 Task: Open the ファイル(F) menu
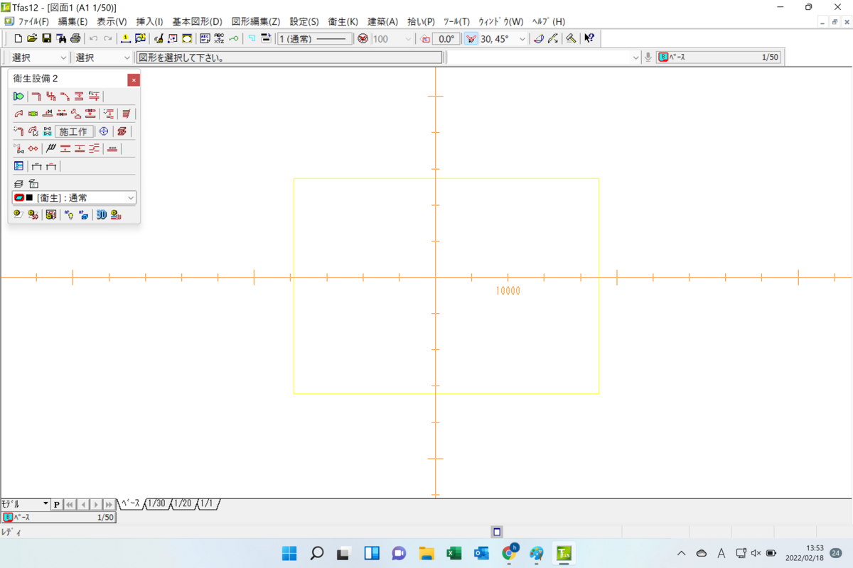(33, 21)
